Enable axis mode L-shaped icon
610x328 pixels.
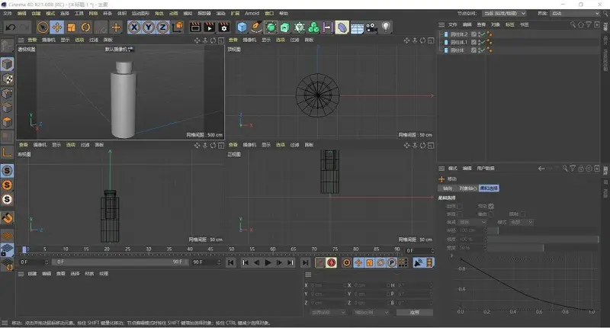tap(8, 152)
